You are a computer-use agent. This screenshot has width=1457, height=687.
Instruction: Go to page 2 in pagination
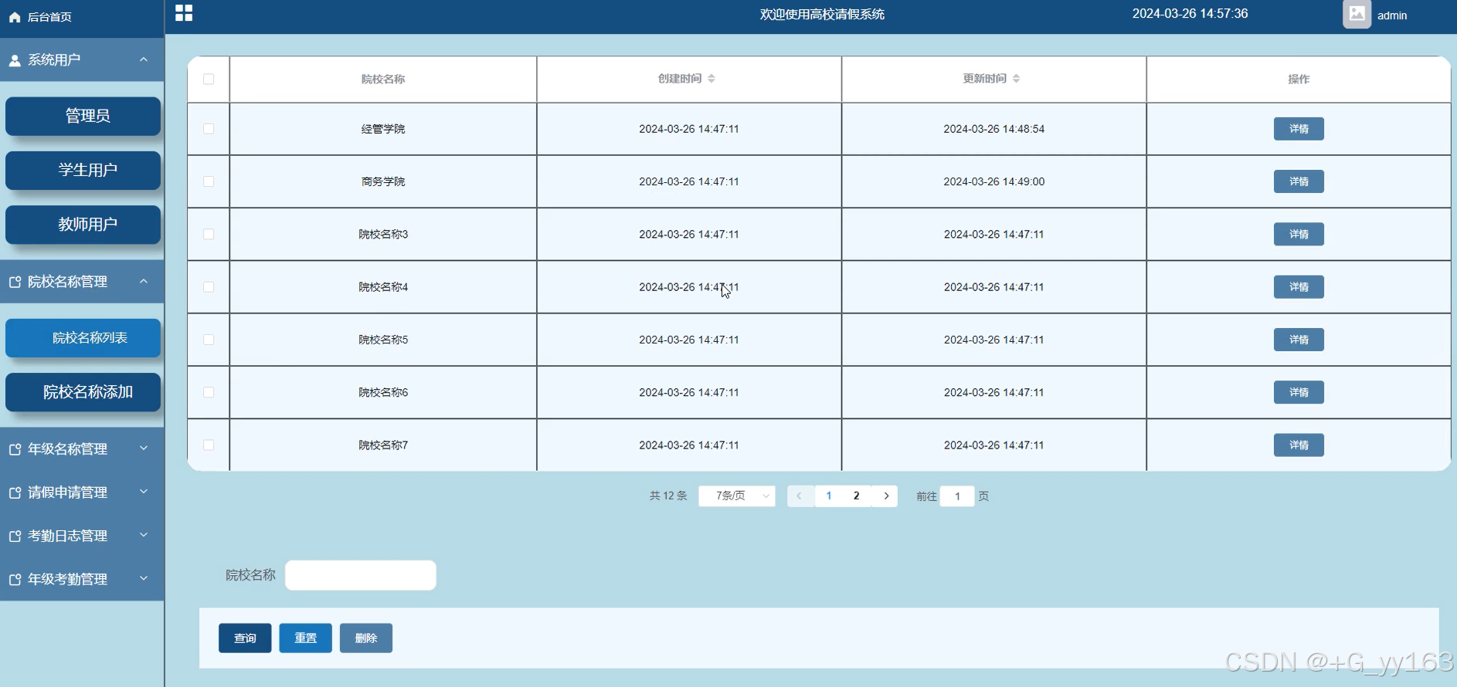tap(856, 496)
